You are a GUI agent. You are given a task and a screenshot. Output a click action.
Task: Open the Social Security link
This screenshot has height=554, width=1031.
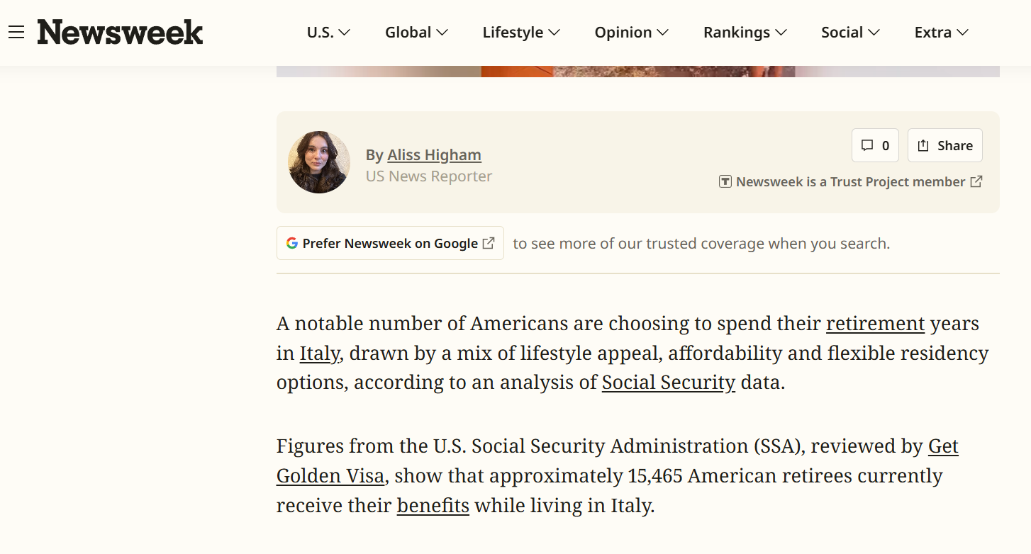668,383
